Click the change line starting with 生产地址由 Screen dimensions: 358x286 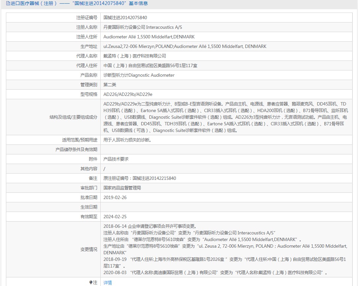point(225,249)
